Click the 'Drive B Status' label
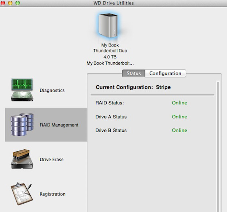 click(x=111, y=130)
